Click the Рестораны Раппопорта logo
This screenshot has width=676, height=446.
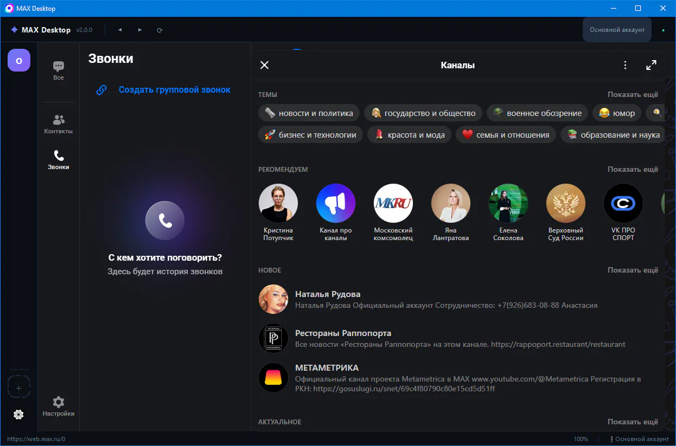pyautogui.click(x=273, y=338)
